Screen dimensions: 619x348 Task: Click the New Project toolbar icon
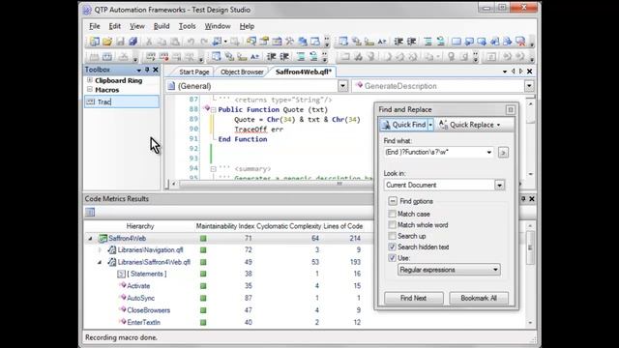[x=95, y=42]
